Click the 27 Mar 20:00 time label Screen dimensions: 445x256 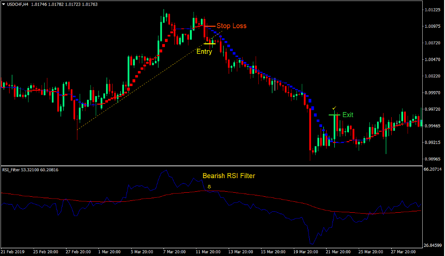click(x=403, y=252)
